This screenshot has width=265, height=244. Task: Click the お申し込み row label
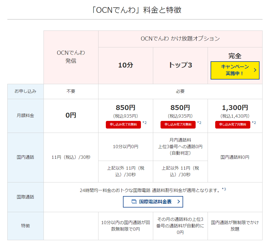[x=26, y=91]
